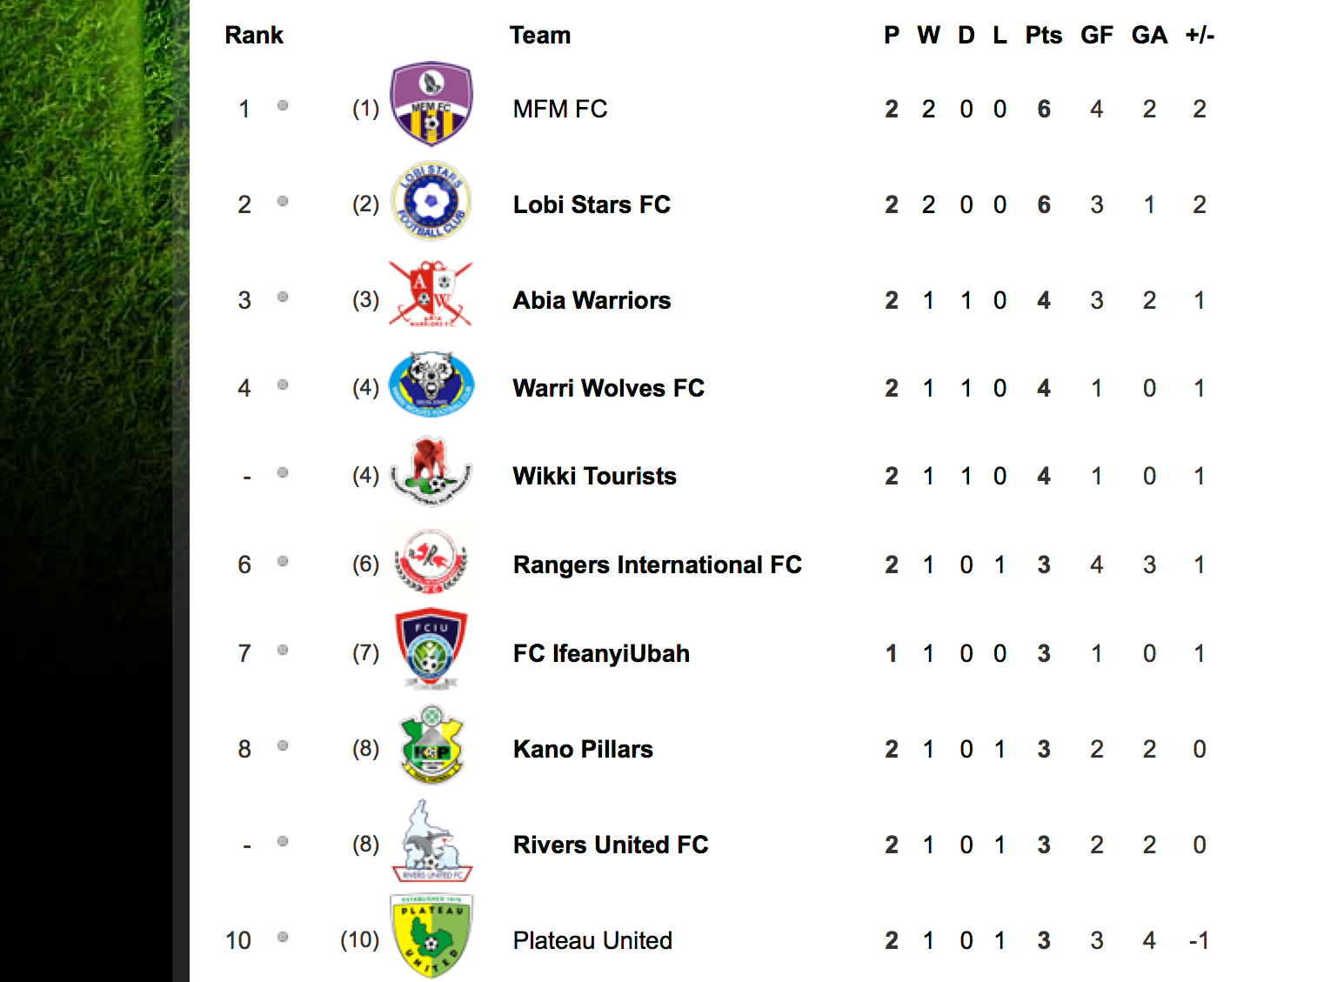Click the GF column header

[1096, 35]
